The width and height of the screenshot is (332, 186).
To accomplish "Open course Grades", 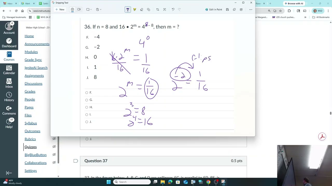I will (30, 91).
